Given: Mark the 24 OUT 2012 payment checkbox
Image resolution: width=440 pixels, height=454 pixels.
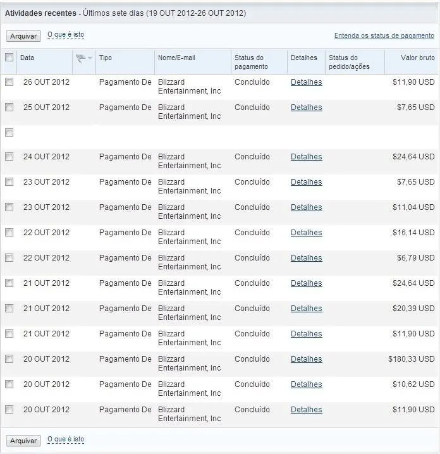Looking at the screenshot, I should 9,157.
